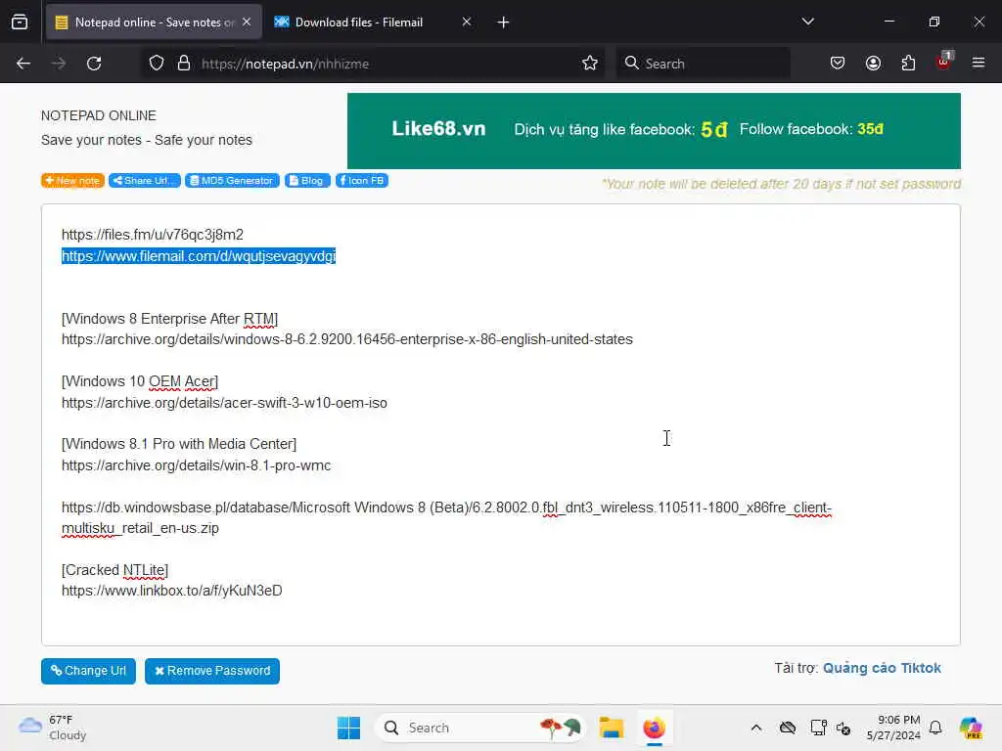Image resolution: width=1002 pixels, height=751 pixels.
Task: Open Save to Pocket button
Action: (838, 64)
